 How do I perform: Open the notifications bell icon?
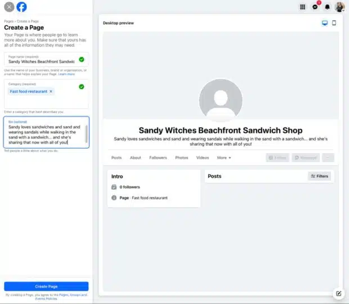327,7
